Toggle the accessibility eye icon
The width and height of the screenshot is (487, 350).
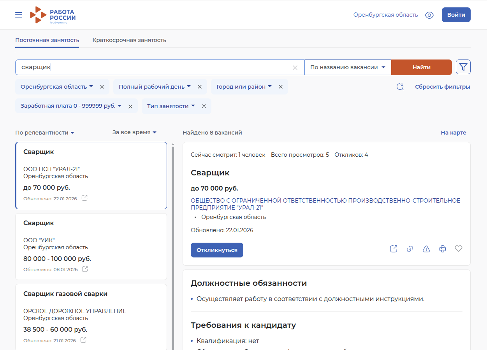429,15
